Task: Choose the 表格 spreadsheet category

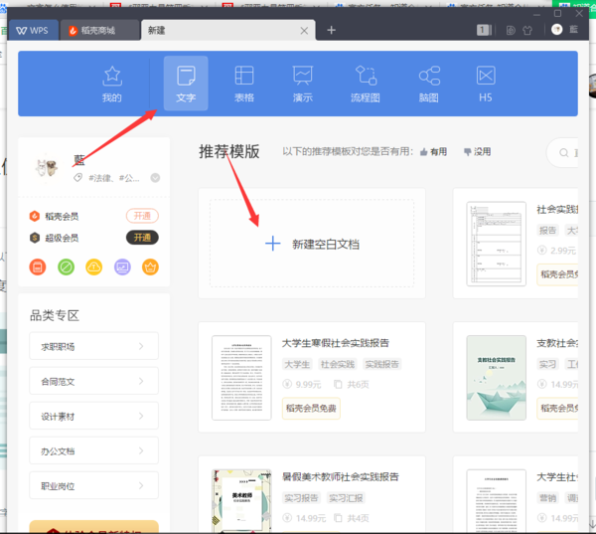Action: 244,84
